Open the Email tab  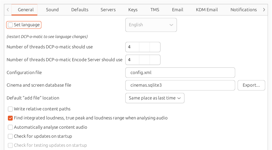pos(178,10)
